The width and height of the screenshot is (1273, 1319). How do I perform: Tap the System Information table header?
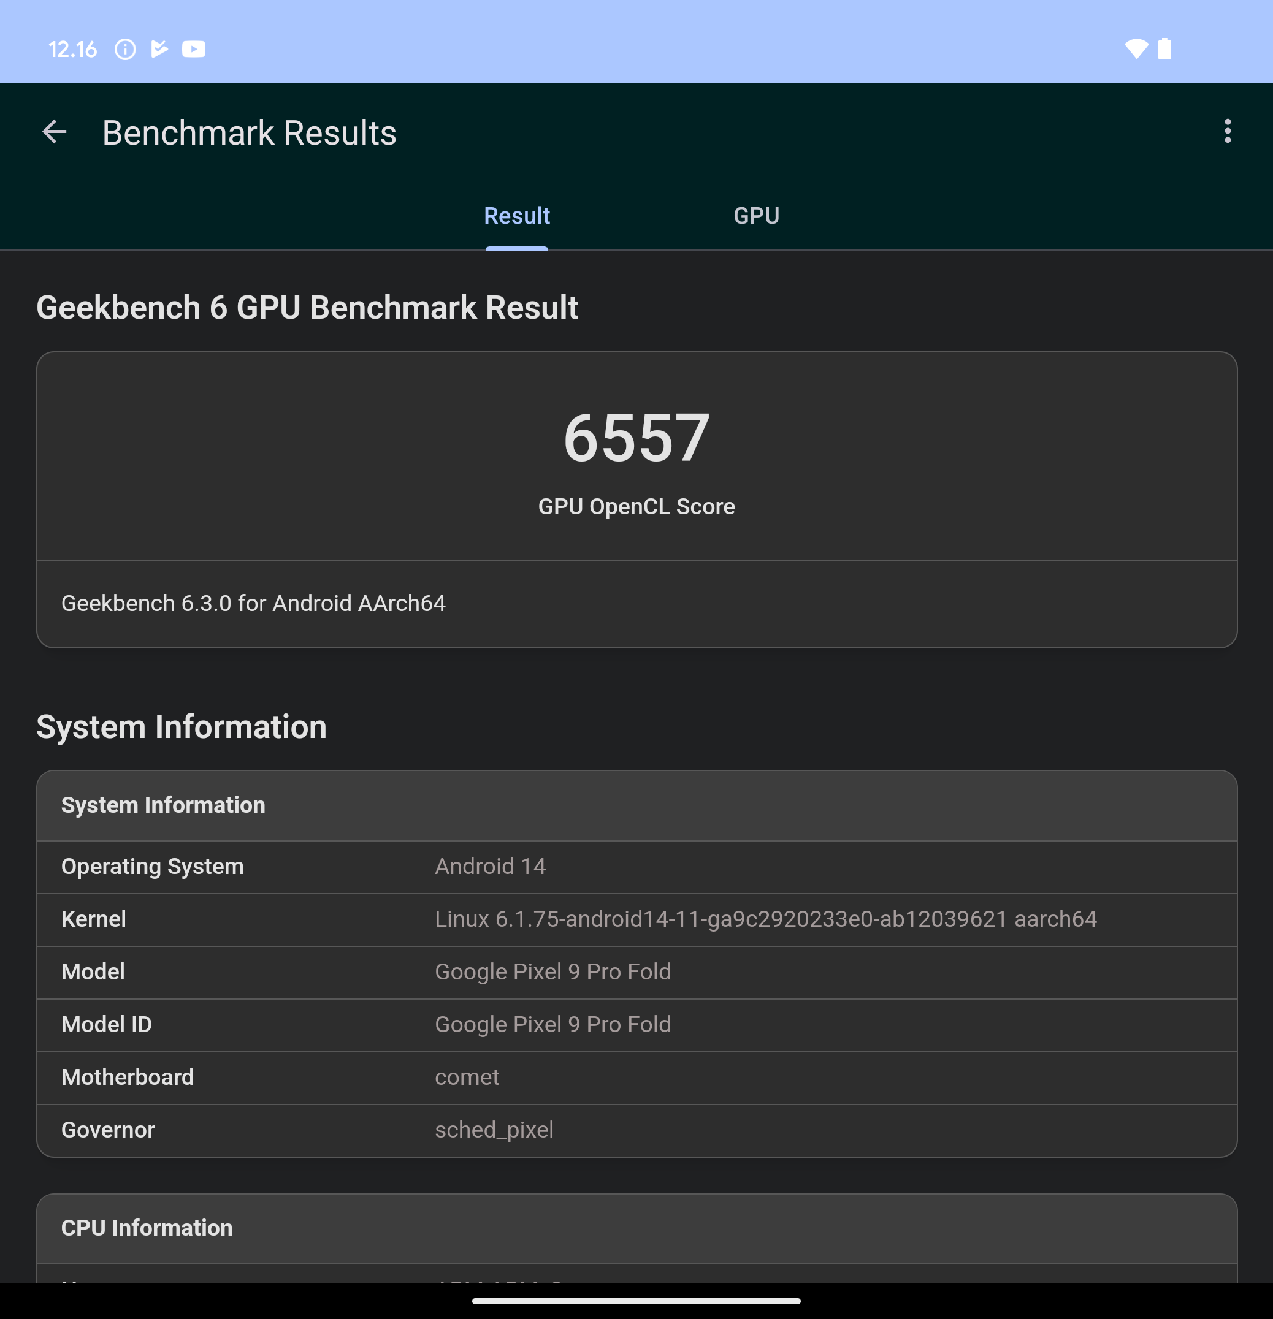(x=636, y=805)
